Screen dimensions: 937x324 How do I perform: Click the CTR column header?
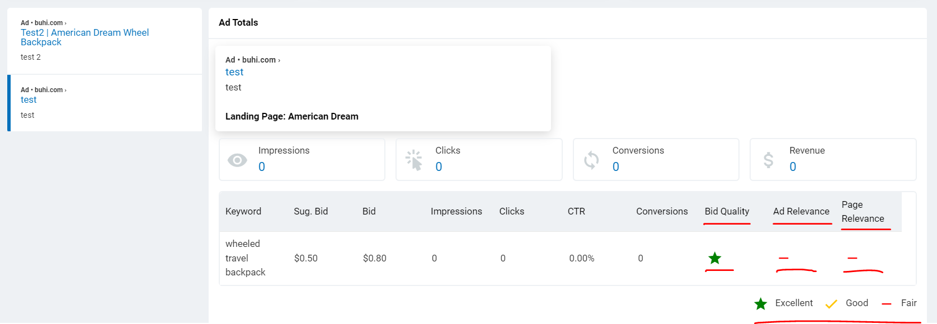pos(576,211)
